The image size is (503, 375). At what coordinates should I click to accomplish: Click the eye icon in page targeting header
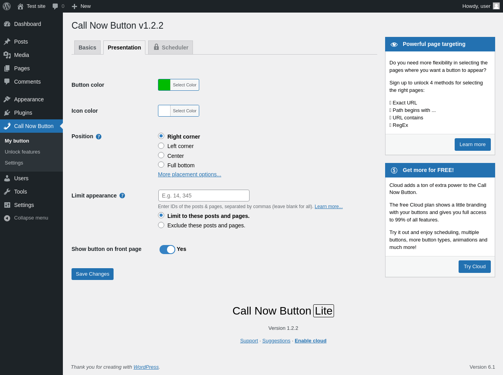click(x=394, y=44)
